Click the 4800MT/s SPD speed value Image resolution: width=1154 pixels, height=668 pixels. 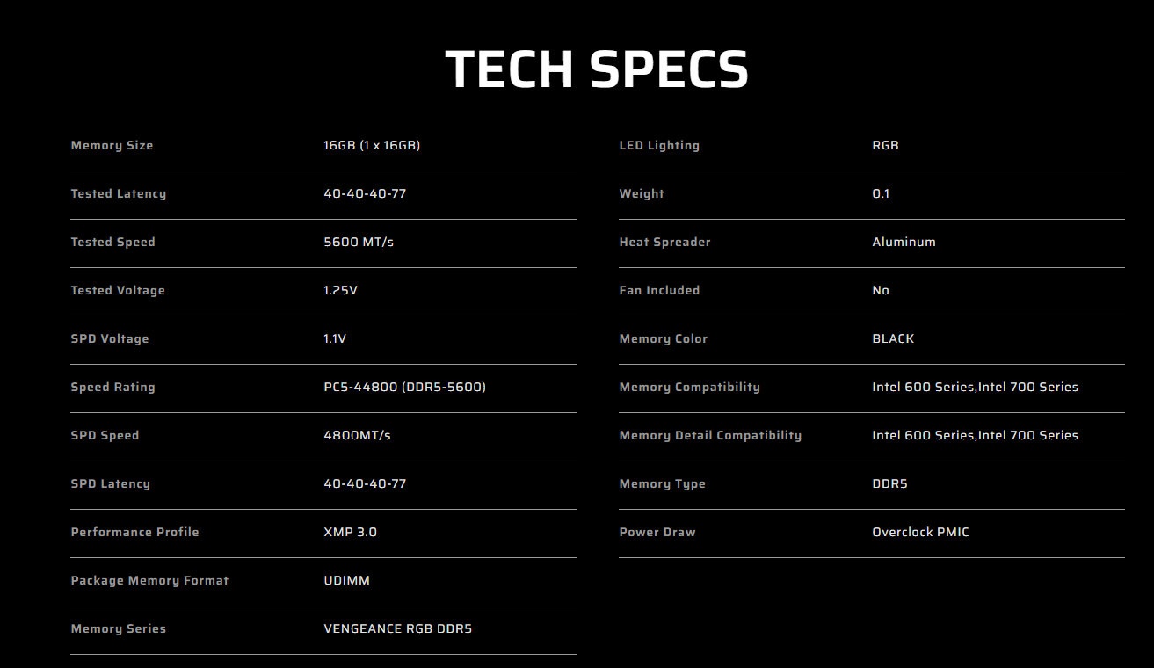[x=357, y=435]
